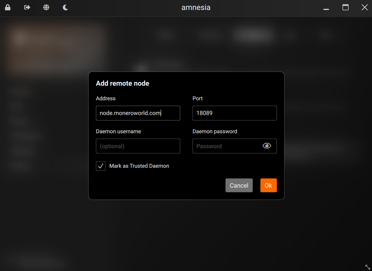Close the amnesia window
The image size is (372, 271).
tap(365, 7)
